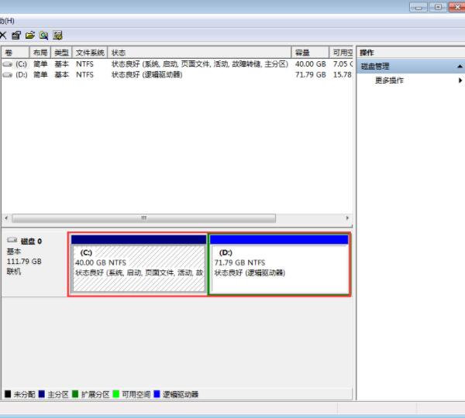Close the Disk Management window
Screen dimensions: 465x418
pos(457,7)
